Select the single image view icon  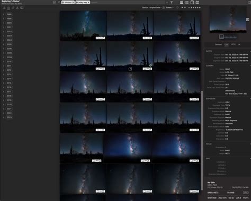(x=192, y=3)
